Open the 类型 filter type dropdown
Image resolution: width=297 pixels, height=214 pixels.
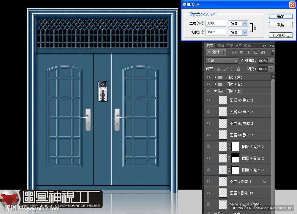(x=216, y=52)
